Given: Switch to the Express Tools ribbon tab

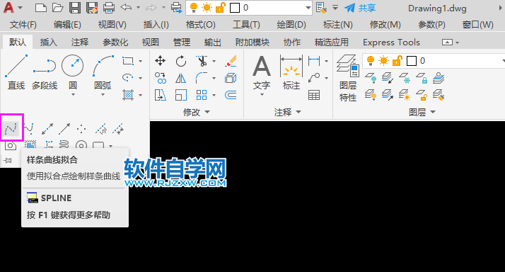Looking at the screenshot, I should 391,42.
